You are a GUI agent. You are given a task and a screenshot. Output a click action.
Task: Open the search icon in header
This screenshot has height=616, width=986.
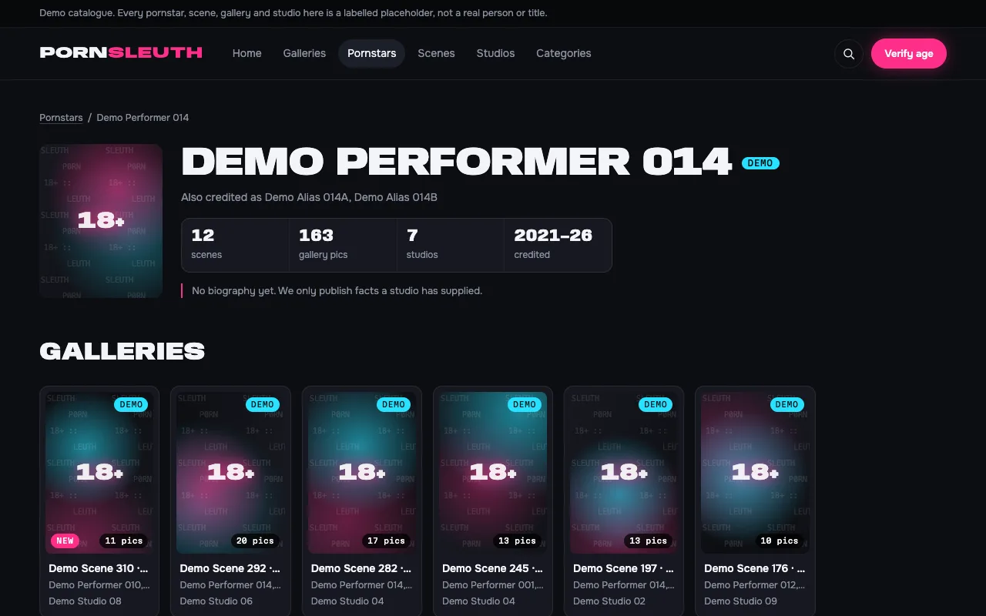(x=849, y=54)
